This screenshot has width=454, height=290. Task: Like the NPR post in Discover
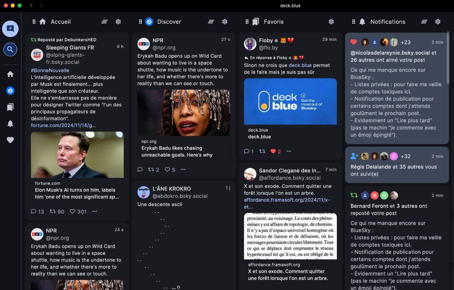coord(170,170)
